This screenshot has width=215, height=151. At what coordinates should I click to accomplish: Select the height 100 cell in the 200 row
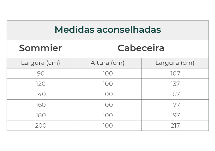tap(107, 125)
